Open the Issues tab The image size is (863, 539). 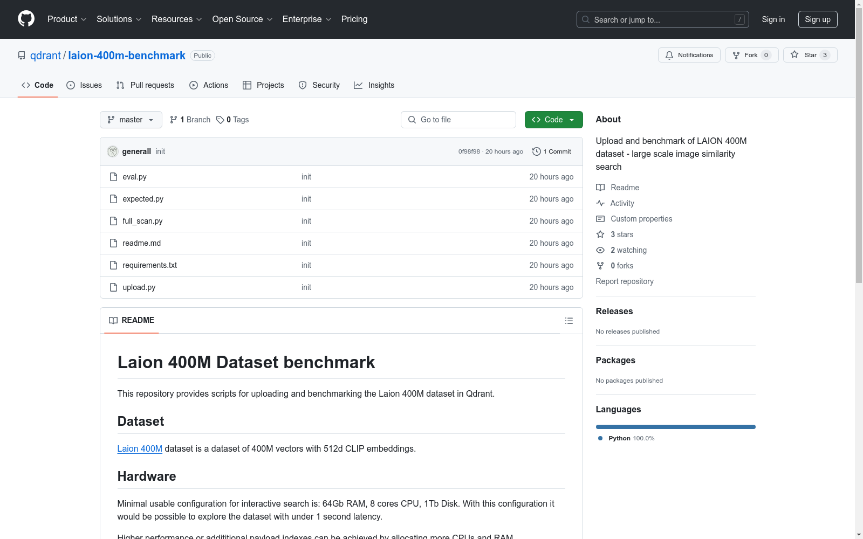(84, 85)
